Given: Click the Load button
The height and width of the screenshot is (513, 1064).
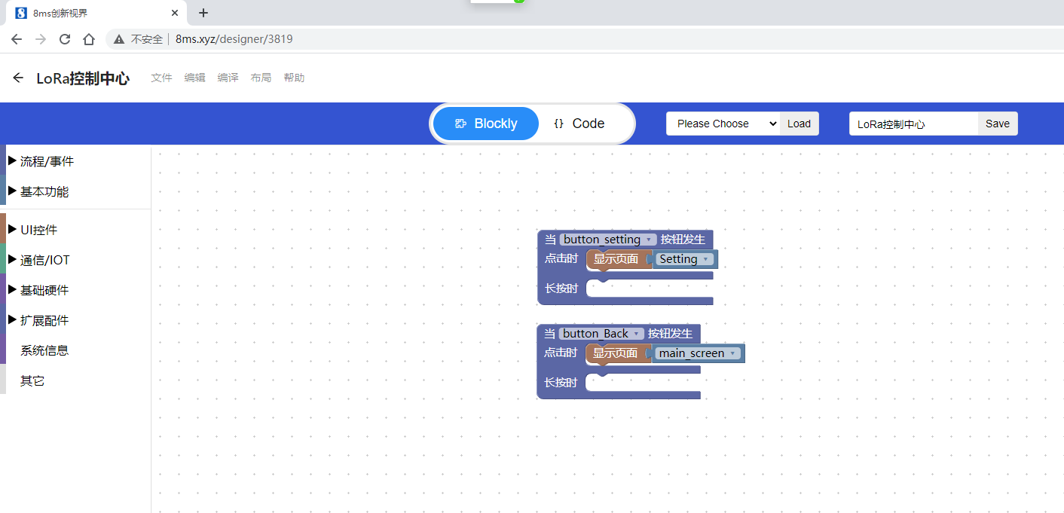Looking at the screenshot, I should tap(799, 124).
